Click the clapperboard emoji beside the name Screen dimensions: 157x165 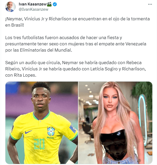(x=49, y=4)
